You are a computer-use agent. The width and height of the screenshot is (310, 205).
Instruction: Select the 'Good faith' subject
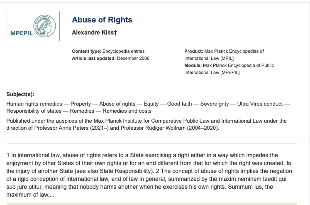tap(179, 104)
